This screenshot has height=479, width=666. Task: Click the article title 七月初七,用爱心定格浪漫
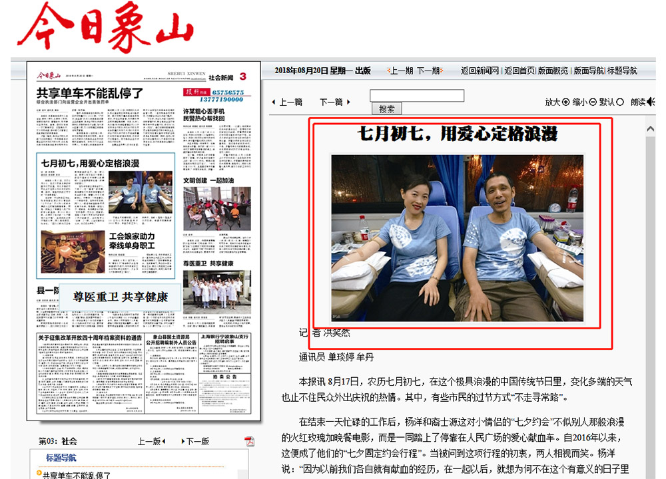(458, 134)
